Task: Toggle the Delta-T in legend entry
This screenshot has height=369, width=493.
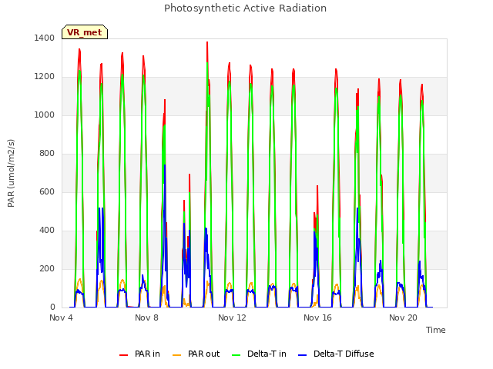Action: (259, 354)
